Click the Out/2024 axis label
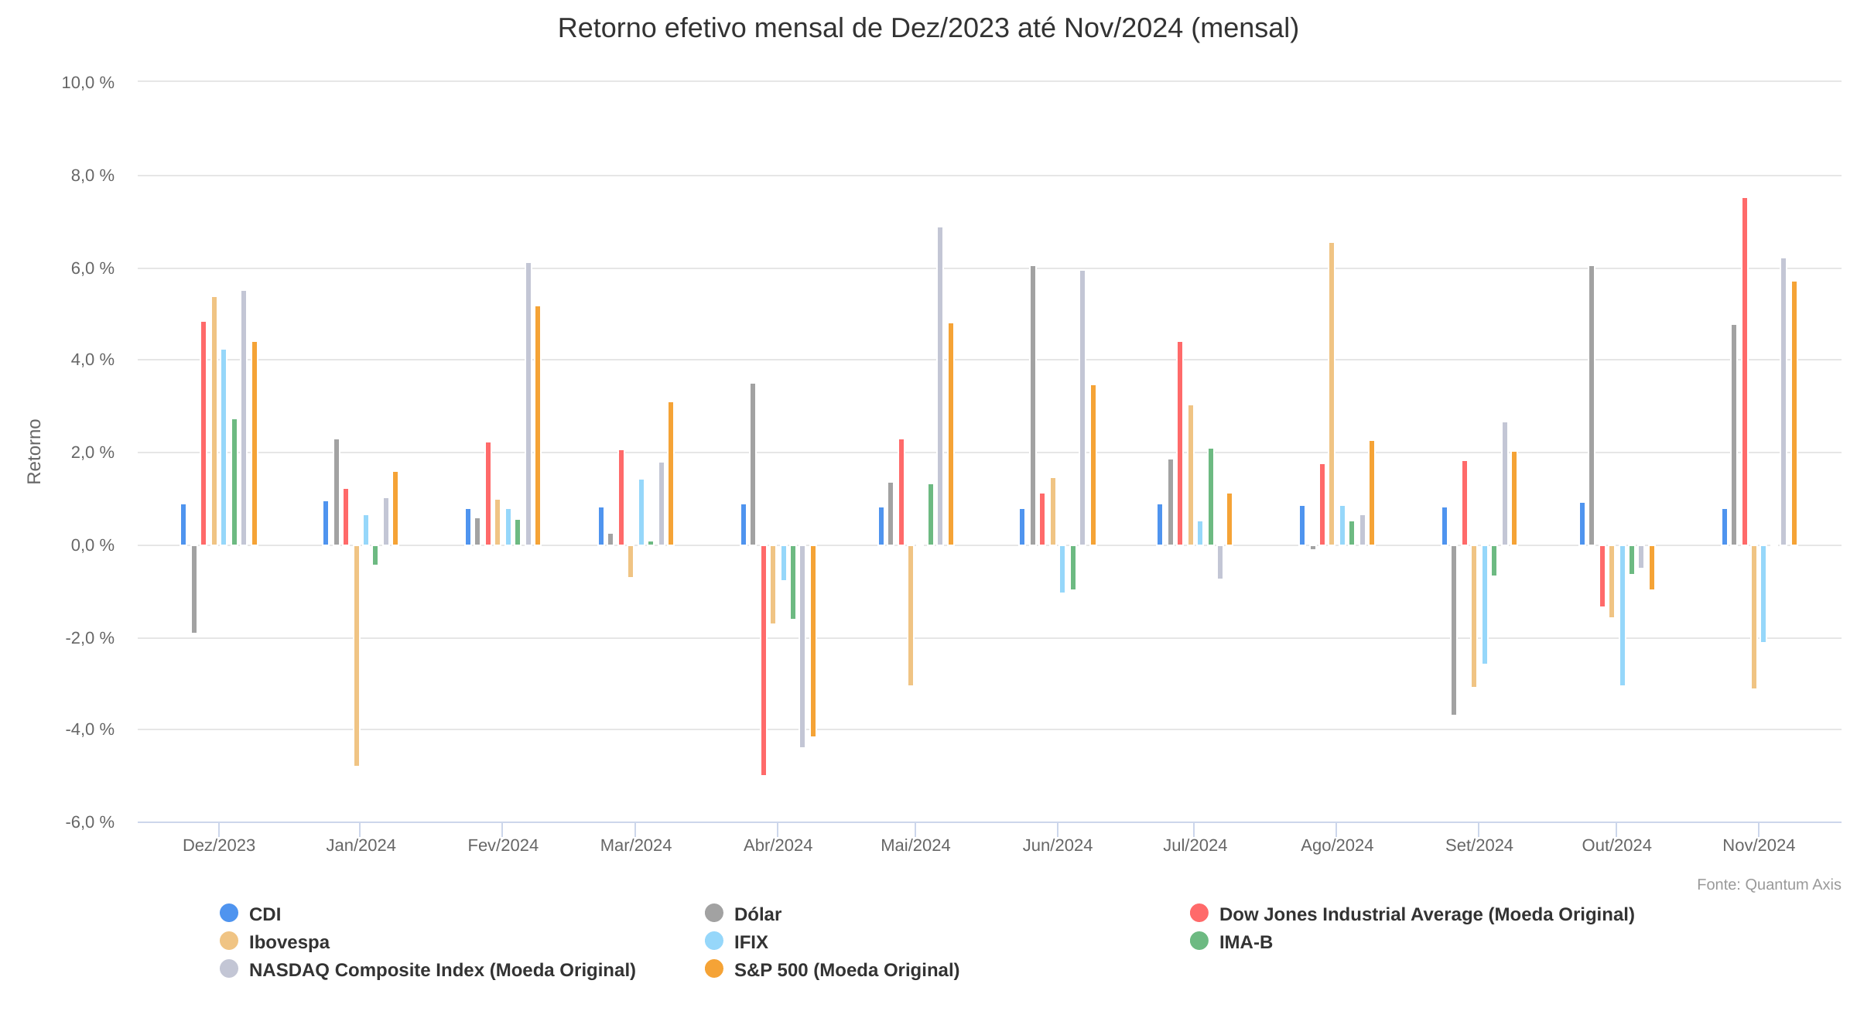1857x1035 pixels. pyautogui.click(x=1616, y=845)
